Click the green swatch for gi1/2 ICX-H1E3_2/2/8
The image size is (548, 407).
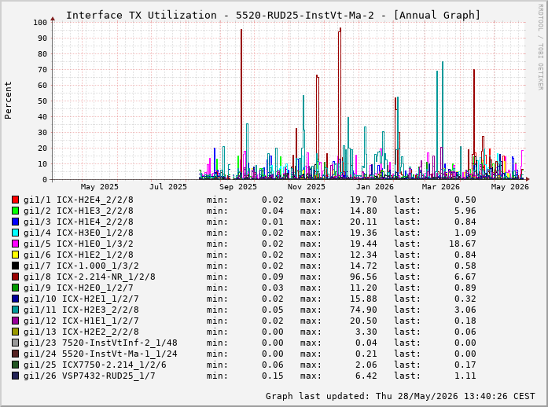15,211
